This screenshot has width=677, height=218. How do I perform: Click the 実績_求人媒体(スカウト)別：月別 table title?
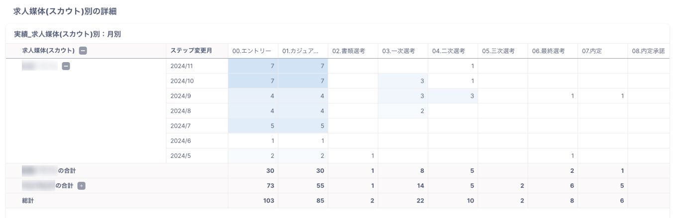pos(68,34)
